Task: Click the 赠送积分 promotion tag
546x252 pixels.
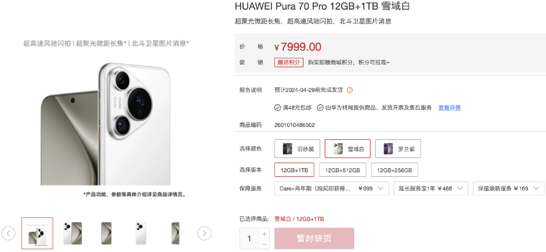Action: [289, 62]
